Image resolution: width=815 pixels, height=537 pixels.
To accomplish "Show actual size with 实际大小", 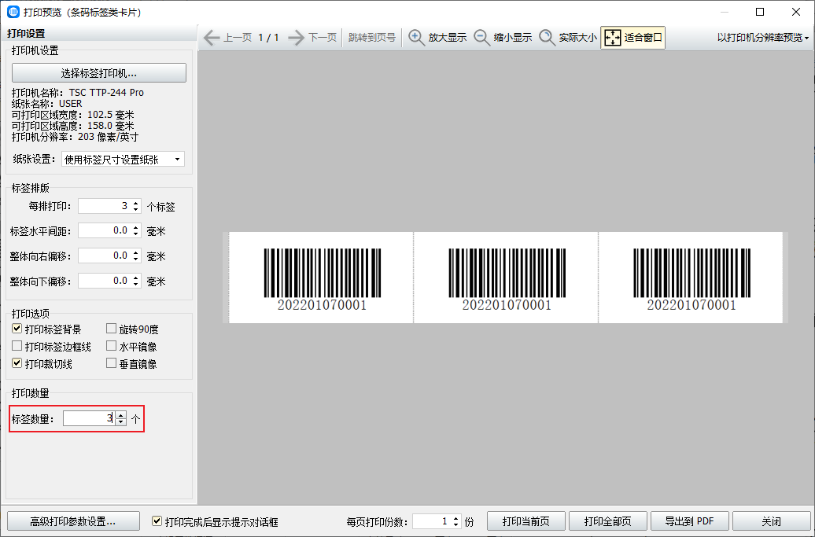I will (x=568, y=38).
